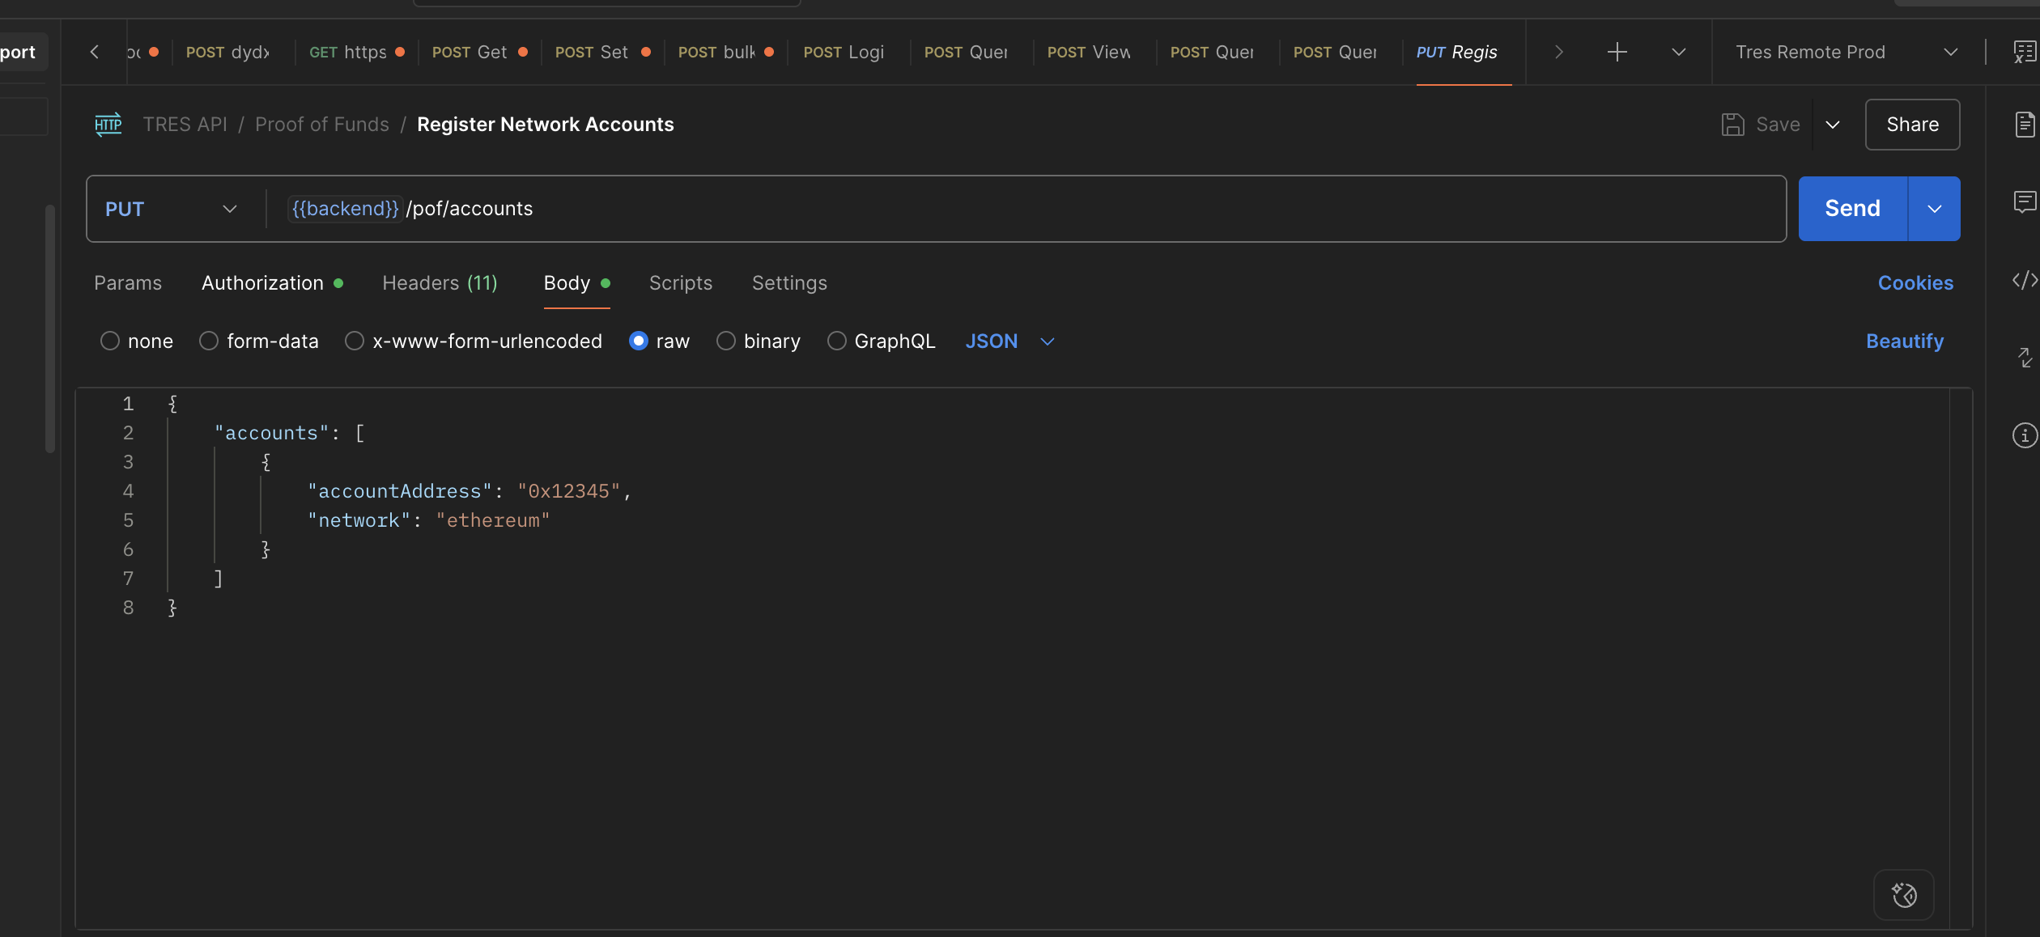Image resolution: width=2040 pixels, height=937 pixels.
Task: Open the PUT method dropdown
Action: [172, 209]
